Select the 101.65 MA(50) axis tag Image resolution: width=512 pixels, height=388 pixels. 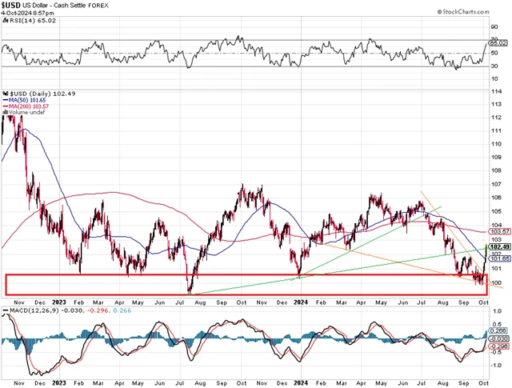[500, 259]
